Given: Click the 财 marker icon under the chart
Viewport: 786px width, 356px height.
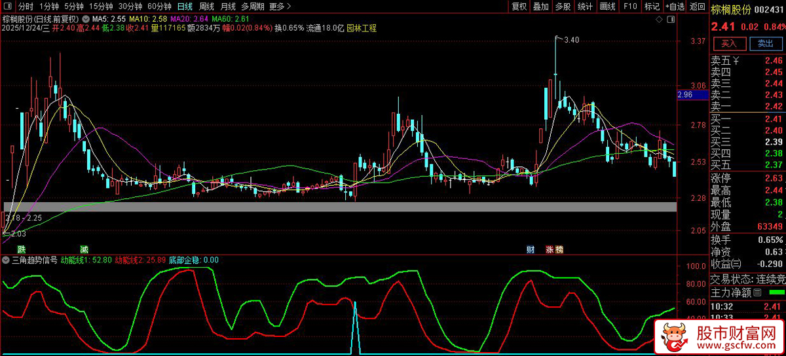Looking at the screenshot, I should [531, 249].
